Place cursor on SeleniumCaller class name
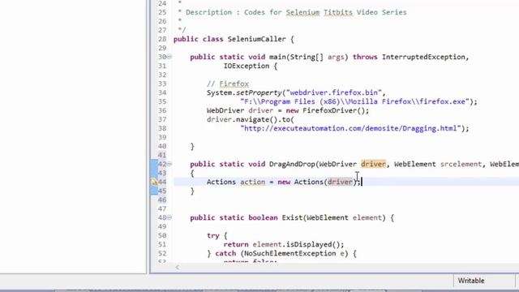Screen dimensions: 519x292 [256, 39]
